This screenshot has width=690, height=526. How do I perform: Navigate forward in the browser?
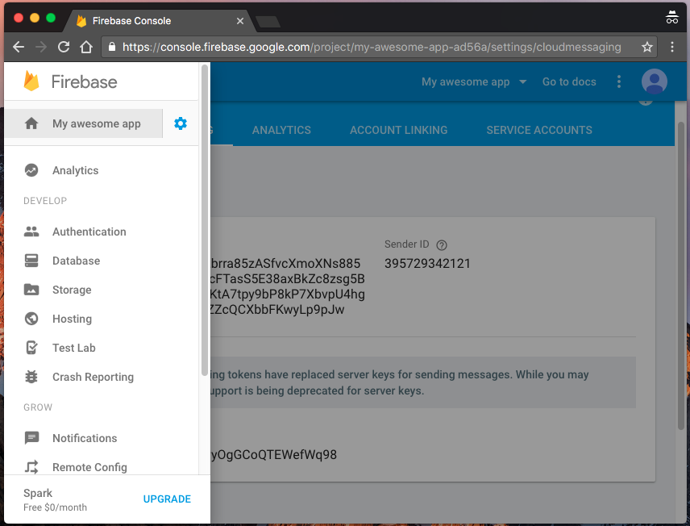pos(41,47)
